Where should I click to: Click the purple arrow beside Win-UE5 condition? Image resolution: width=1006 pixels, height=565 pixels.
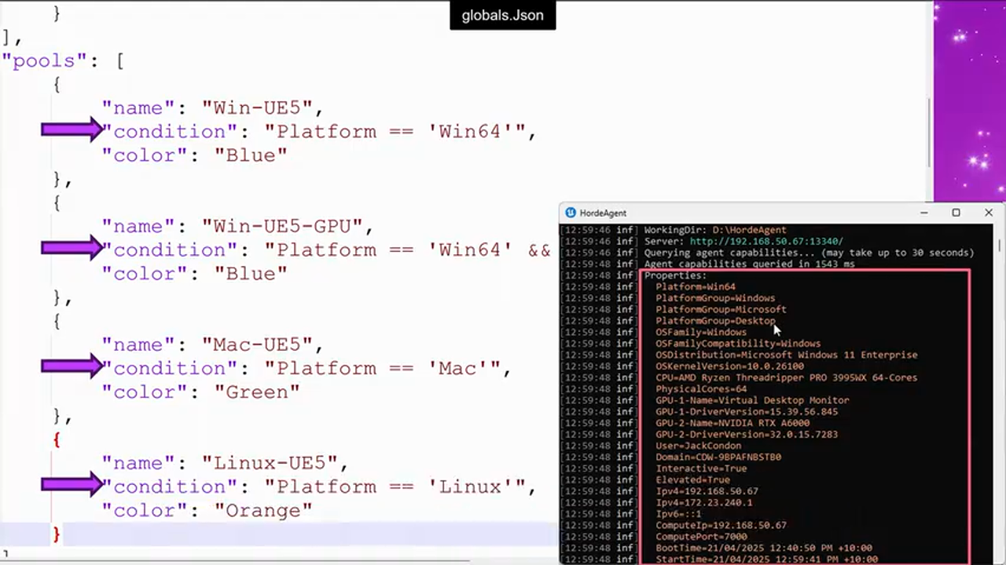click(x=69, y=130)
